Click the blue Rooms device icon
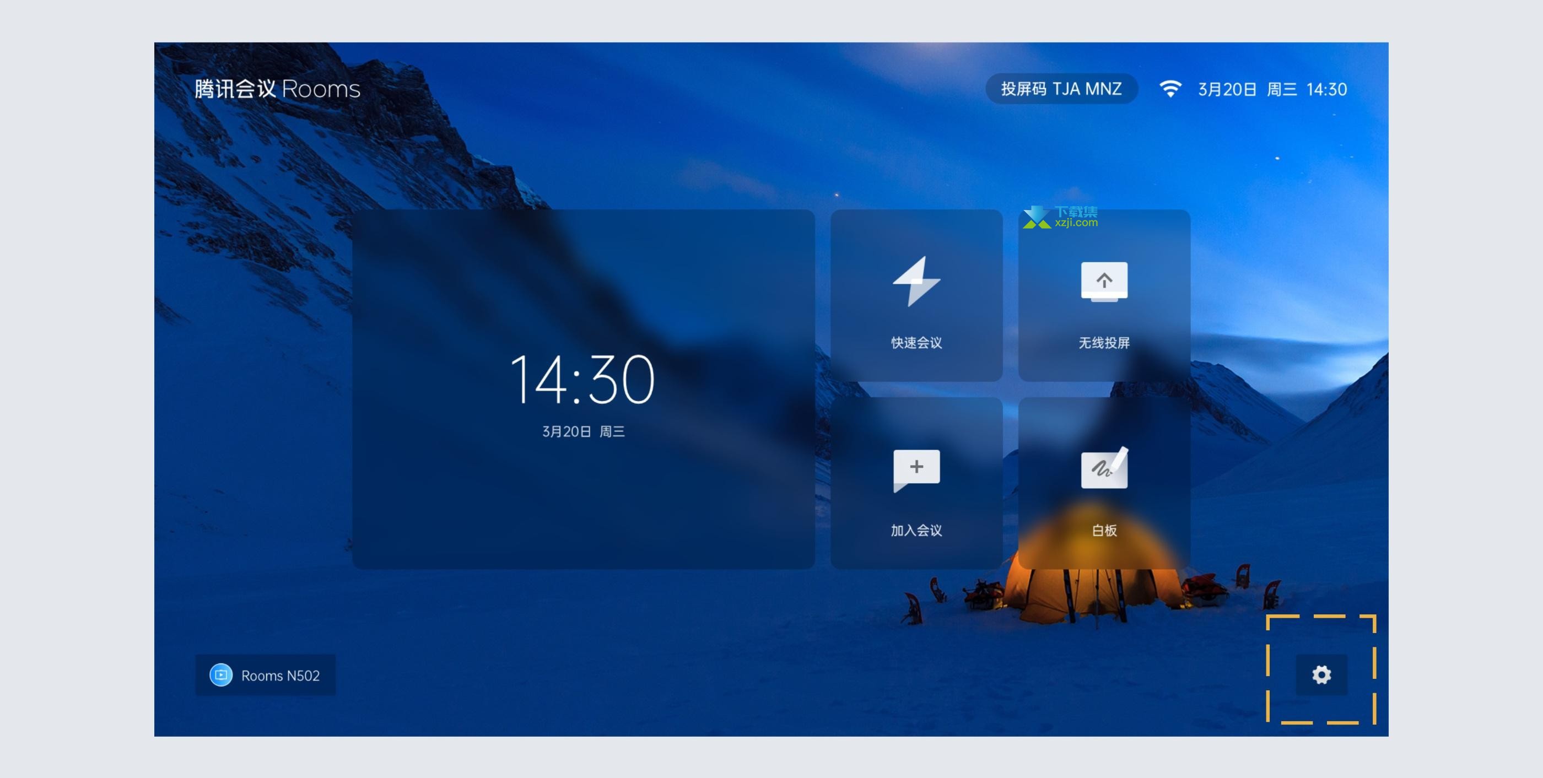The height and width of the screenshot is (778, 1543). click(x=220, y=675)
